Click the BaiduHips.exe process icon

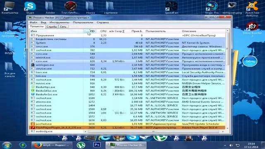[x=33, y=87]
